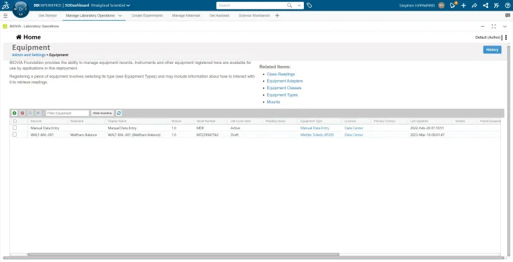
Task: Check the WALT-BAL-001 row checkbox
Action: (x=15, y=135)
